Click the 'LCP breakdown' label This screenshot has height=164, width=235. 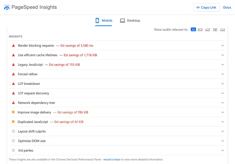(x=29, y=84)
